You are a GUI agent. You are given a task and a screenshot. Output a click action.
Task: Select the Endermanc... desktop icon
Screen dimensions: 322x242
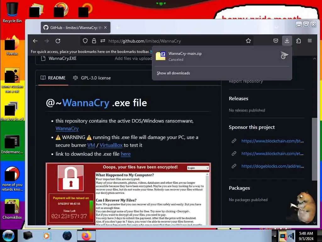tap(12, 144)
